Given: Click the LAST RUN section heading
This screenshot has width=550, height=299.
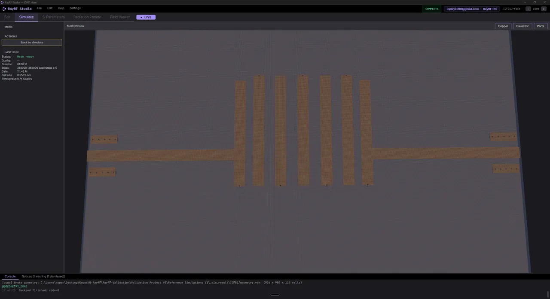Looking at the screenshot, I should click(x=12, y=52).
